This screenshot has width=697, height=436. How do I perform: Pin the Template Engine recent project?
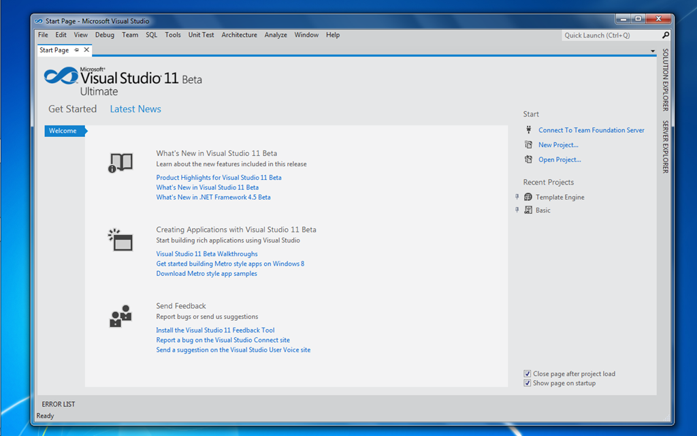coord(517,197)
